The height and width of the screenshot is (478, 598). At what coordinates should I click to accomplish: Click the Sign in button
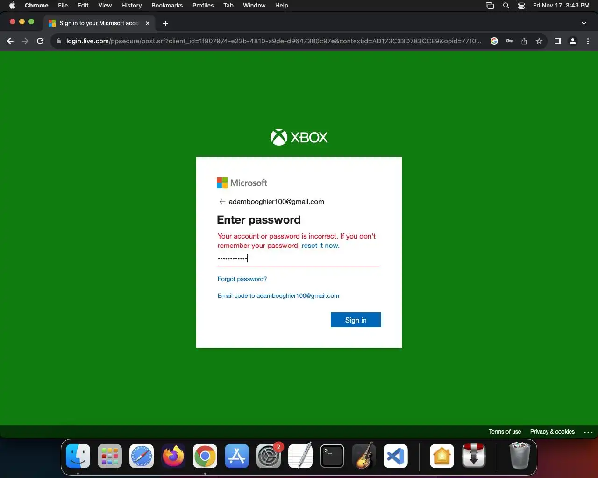[356, 320]
